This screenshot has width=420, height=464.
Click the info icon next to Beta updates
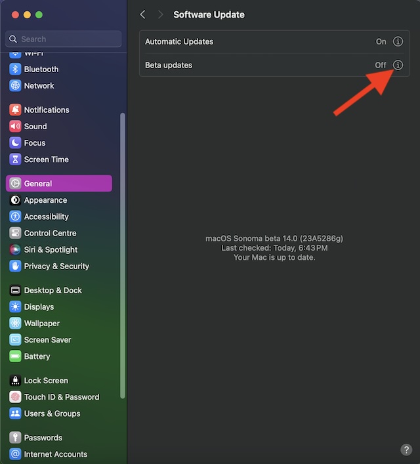[398, 65]
